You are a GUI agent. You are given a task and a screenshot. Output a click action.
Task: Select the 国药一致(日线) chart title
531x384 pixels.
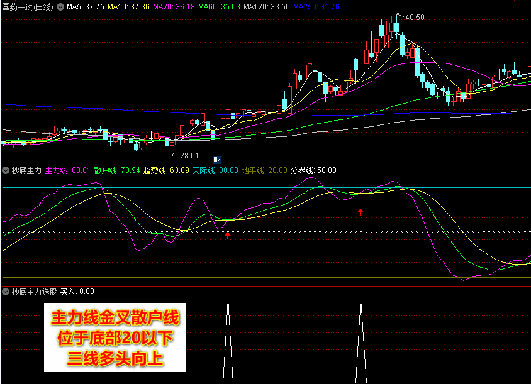pos(28,7)
